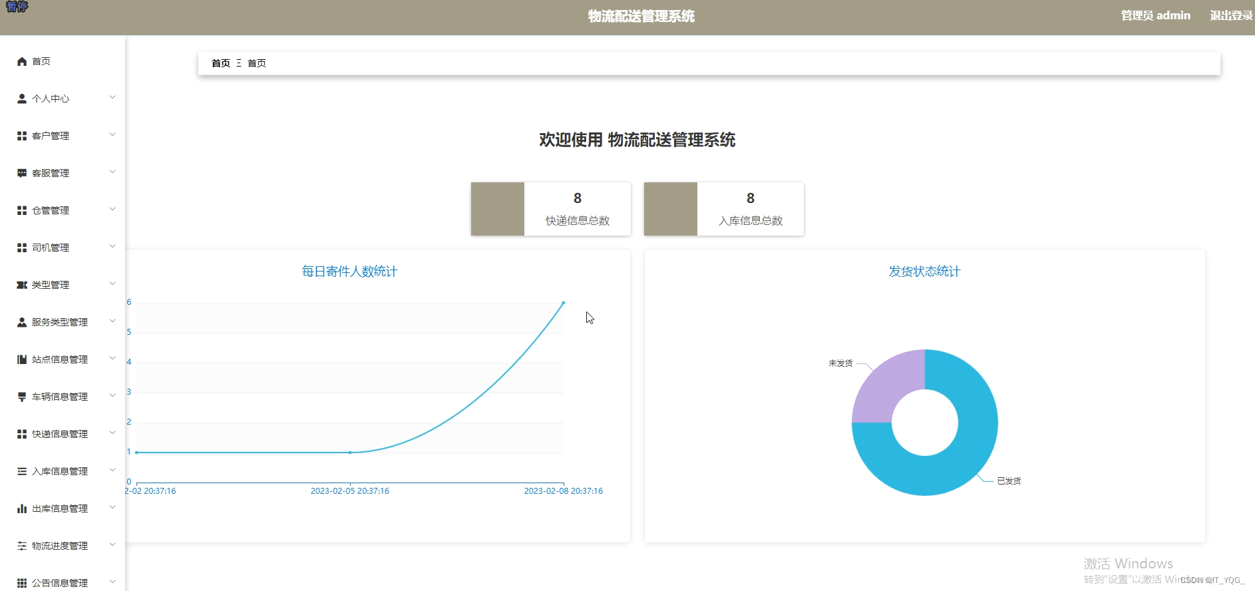
Task: Click the home icon beside 首页
Action: [22, 61]
